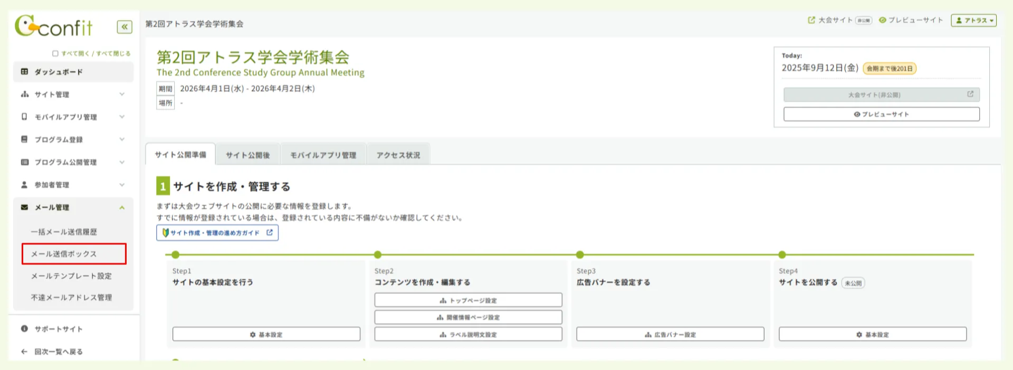Click the 参加者管理 person icon
The height and width of the screenshot is (370, 1013).
pos(24,185)
